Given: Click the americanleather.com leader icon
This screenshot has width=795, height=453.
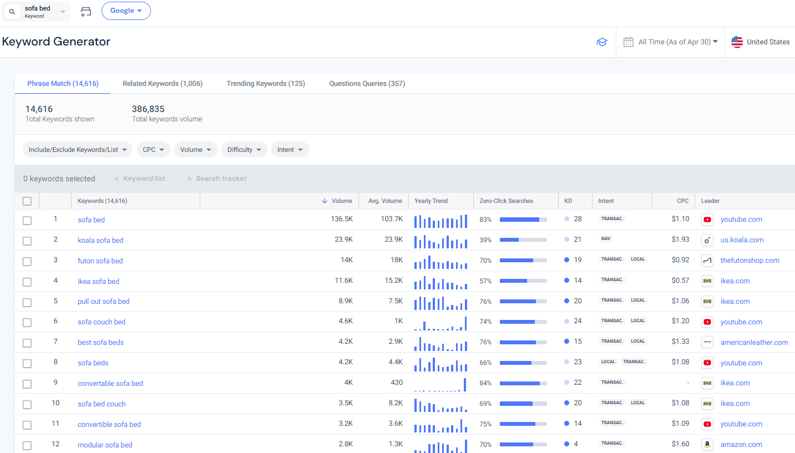Looking at the screenshot, I should point(707,343).
